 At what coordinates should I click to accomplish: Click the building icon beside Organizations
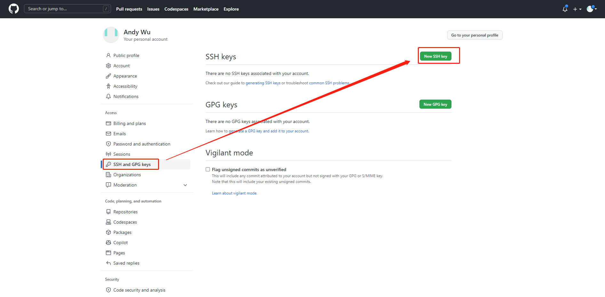(x=108, y=175)
